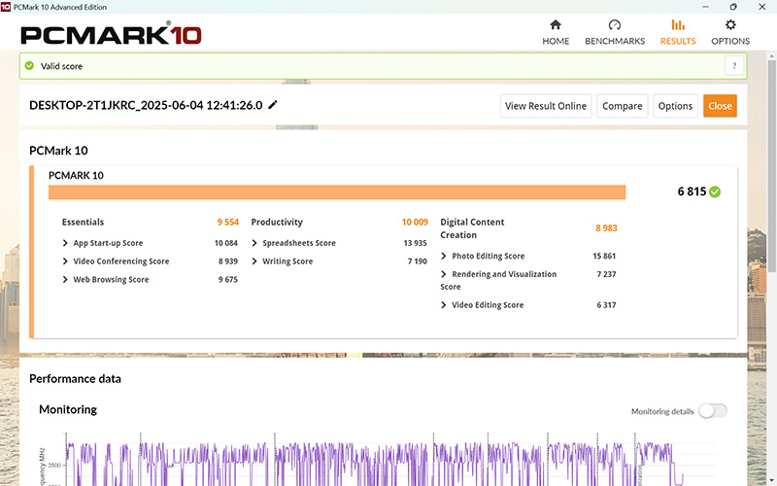
Task: Click the pencil icon to rename result
Action: [x=273, y=105]
